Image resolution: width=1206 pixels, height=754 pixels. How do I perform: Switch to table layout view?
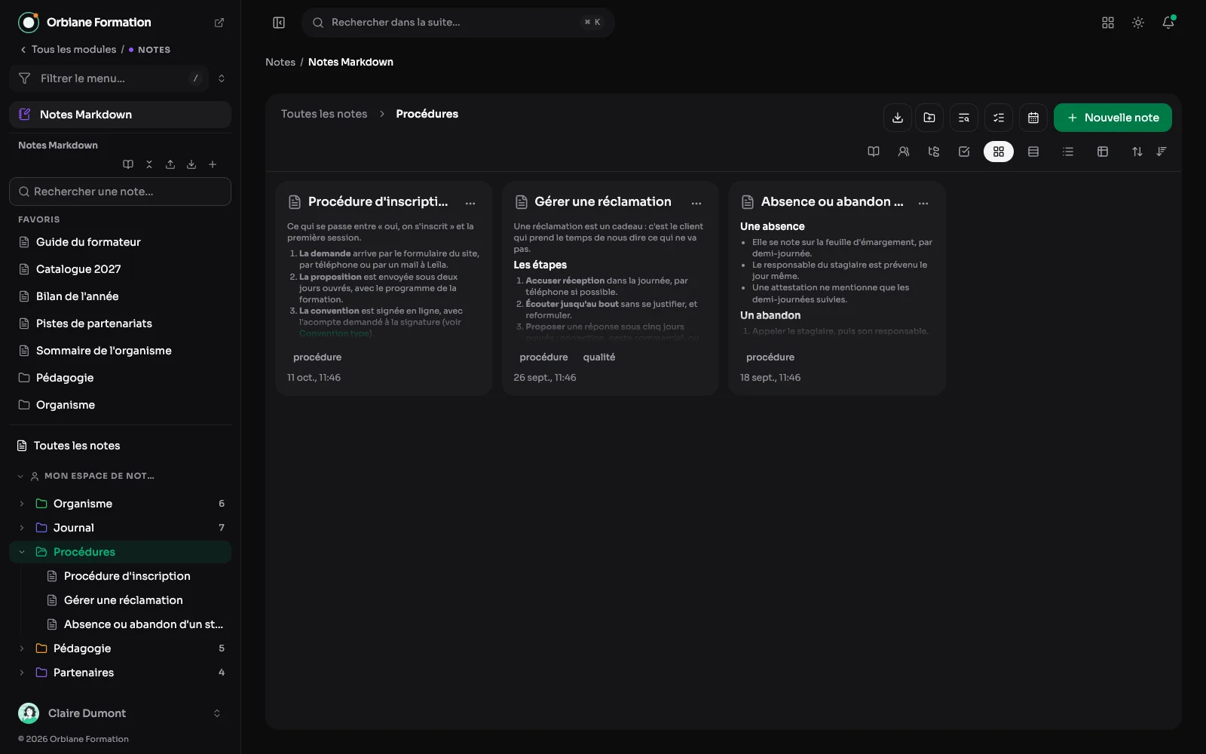[x=1103, y=152]
